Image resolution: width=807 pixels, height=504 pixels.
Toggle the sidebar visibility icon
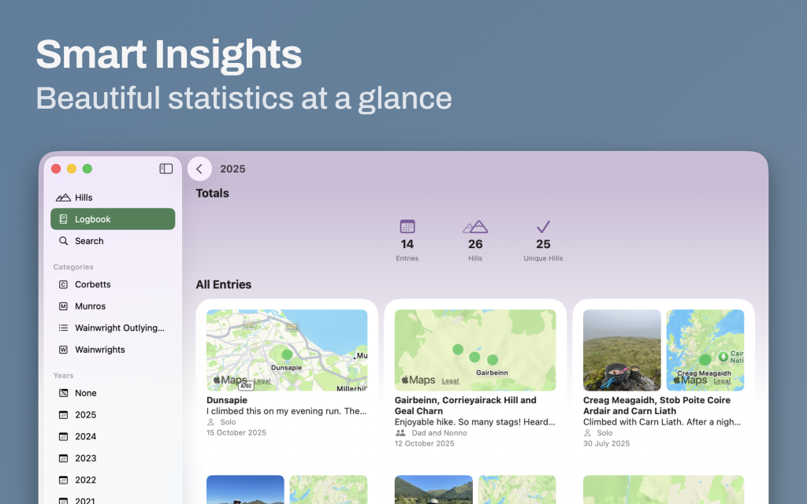[166, 169]
